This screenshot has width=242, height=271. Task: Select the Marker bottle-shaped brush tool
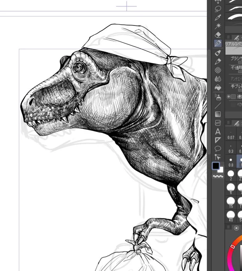click(218, 53)
